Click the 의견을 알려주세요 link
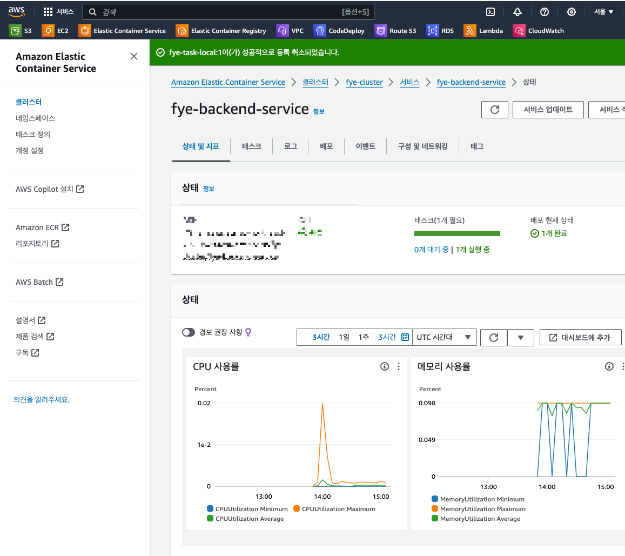Viewport: 625px width, 556px height. 42,399
